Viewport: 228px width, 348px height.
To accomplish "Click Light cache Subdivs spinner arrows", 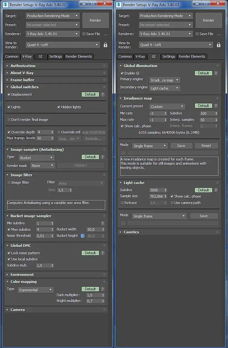I will click(165, 190).
